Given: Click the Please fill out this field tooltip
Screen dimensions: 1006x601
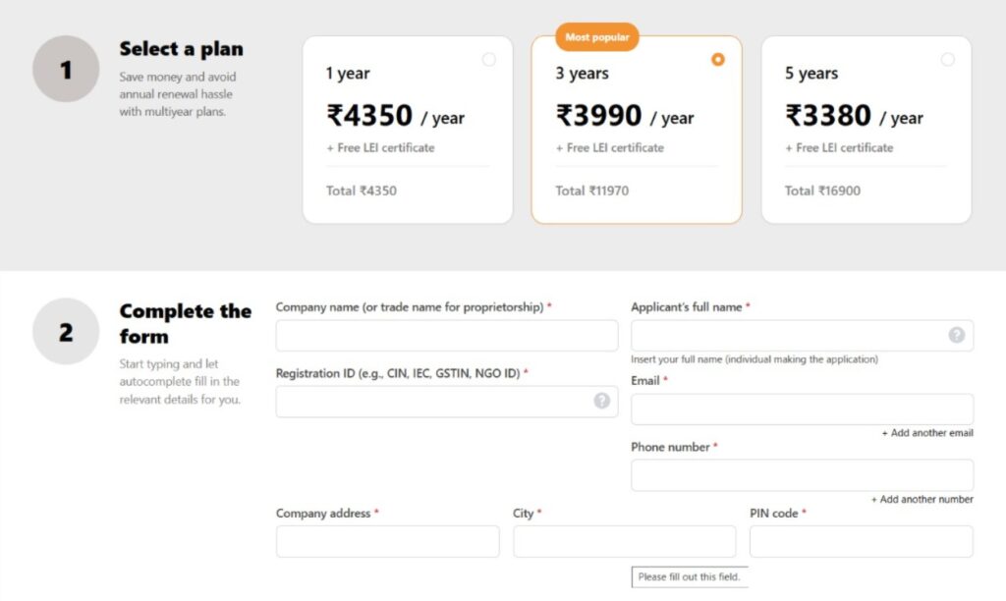Looking at the screenshot, I should click(690, 577).
